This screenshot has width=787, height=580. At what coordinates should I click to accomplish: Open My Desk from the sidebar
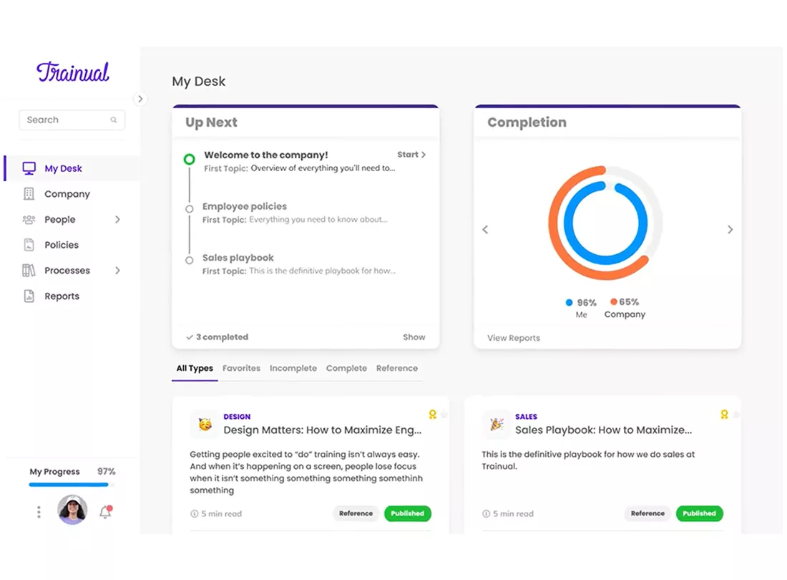point(63,168)
